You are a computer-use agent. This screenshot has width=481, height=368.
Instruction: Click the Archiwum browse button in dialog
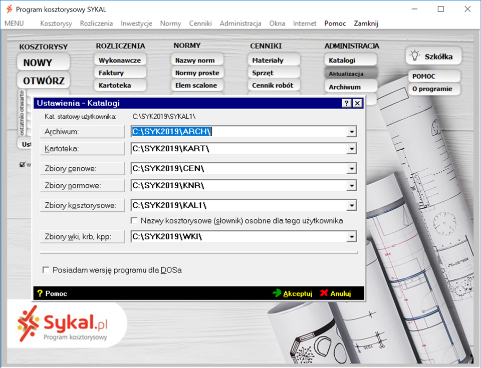pyautogui.click(x=82, y=132)
